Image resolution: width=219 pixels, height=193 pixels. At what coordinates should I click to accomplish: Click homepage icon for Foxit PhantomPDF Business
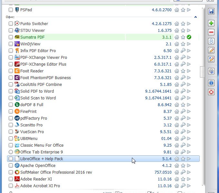click(177, 78)
